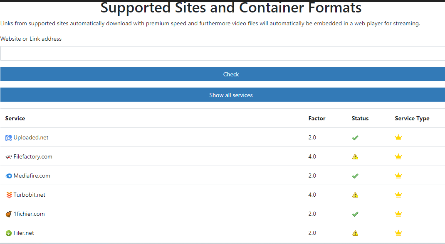Click the green checkmark status for Uploaded.net
Image resolution: width=445 pixels, height=244 pixels.
point(355,138)
